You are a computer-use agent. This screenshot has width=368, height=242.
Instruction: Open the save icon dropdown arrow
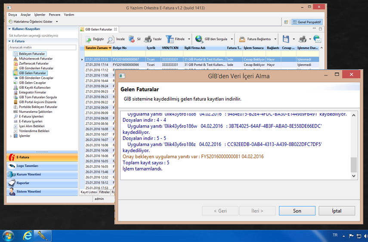tap(294, 39)
